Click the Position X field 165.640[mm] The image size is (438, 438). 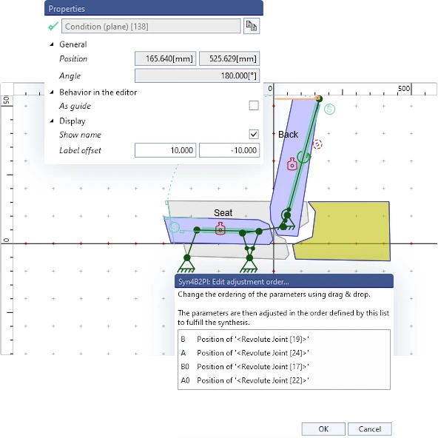166,58
